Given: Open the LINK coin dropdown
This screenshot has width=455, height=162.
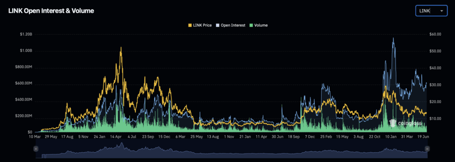Looking at the screenshot, I should [431, 11].
